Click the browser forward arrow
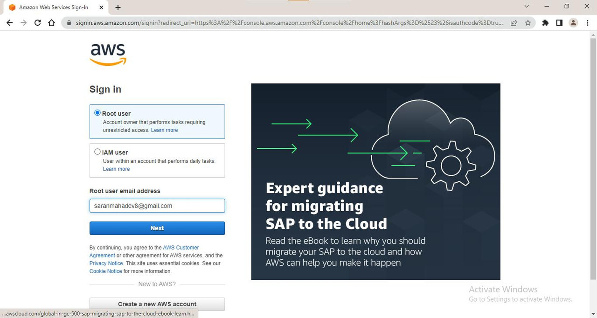This screenshot has width=597, height=318. (x=23, y=22)
